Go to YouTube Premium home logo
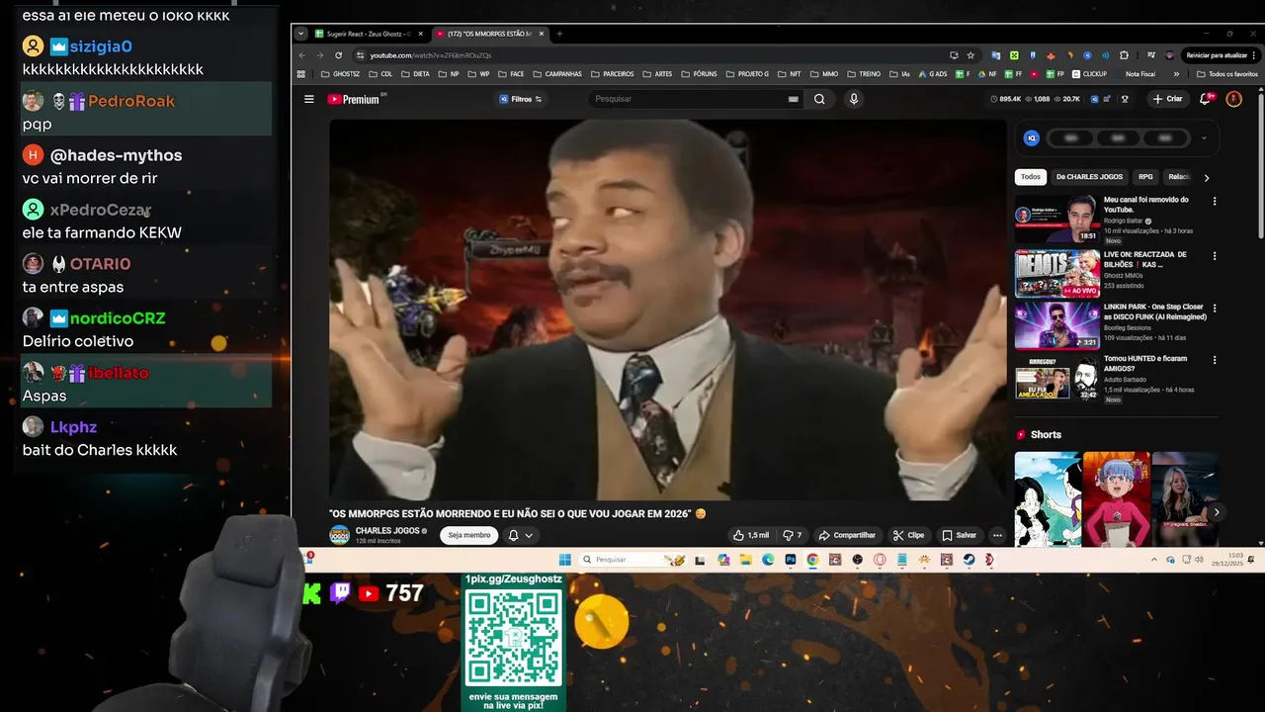This screenshot has height=712, width=1265. click(356, 99)
